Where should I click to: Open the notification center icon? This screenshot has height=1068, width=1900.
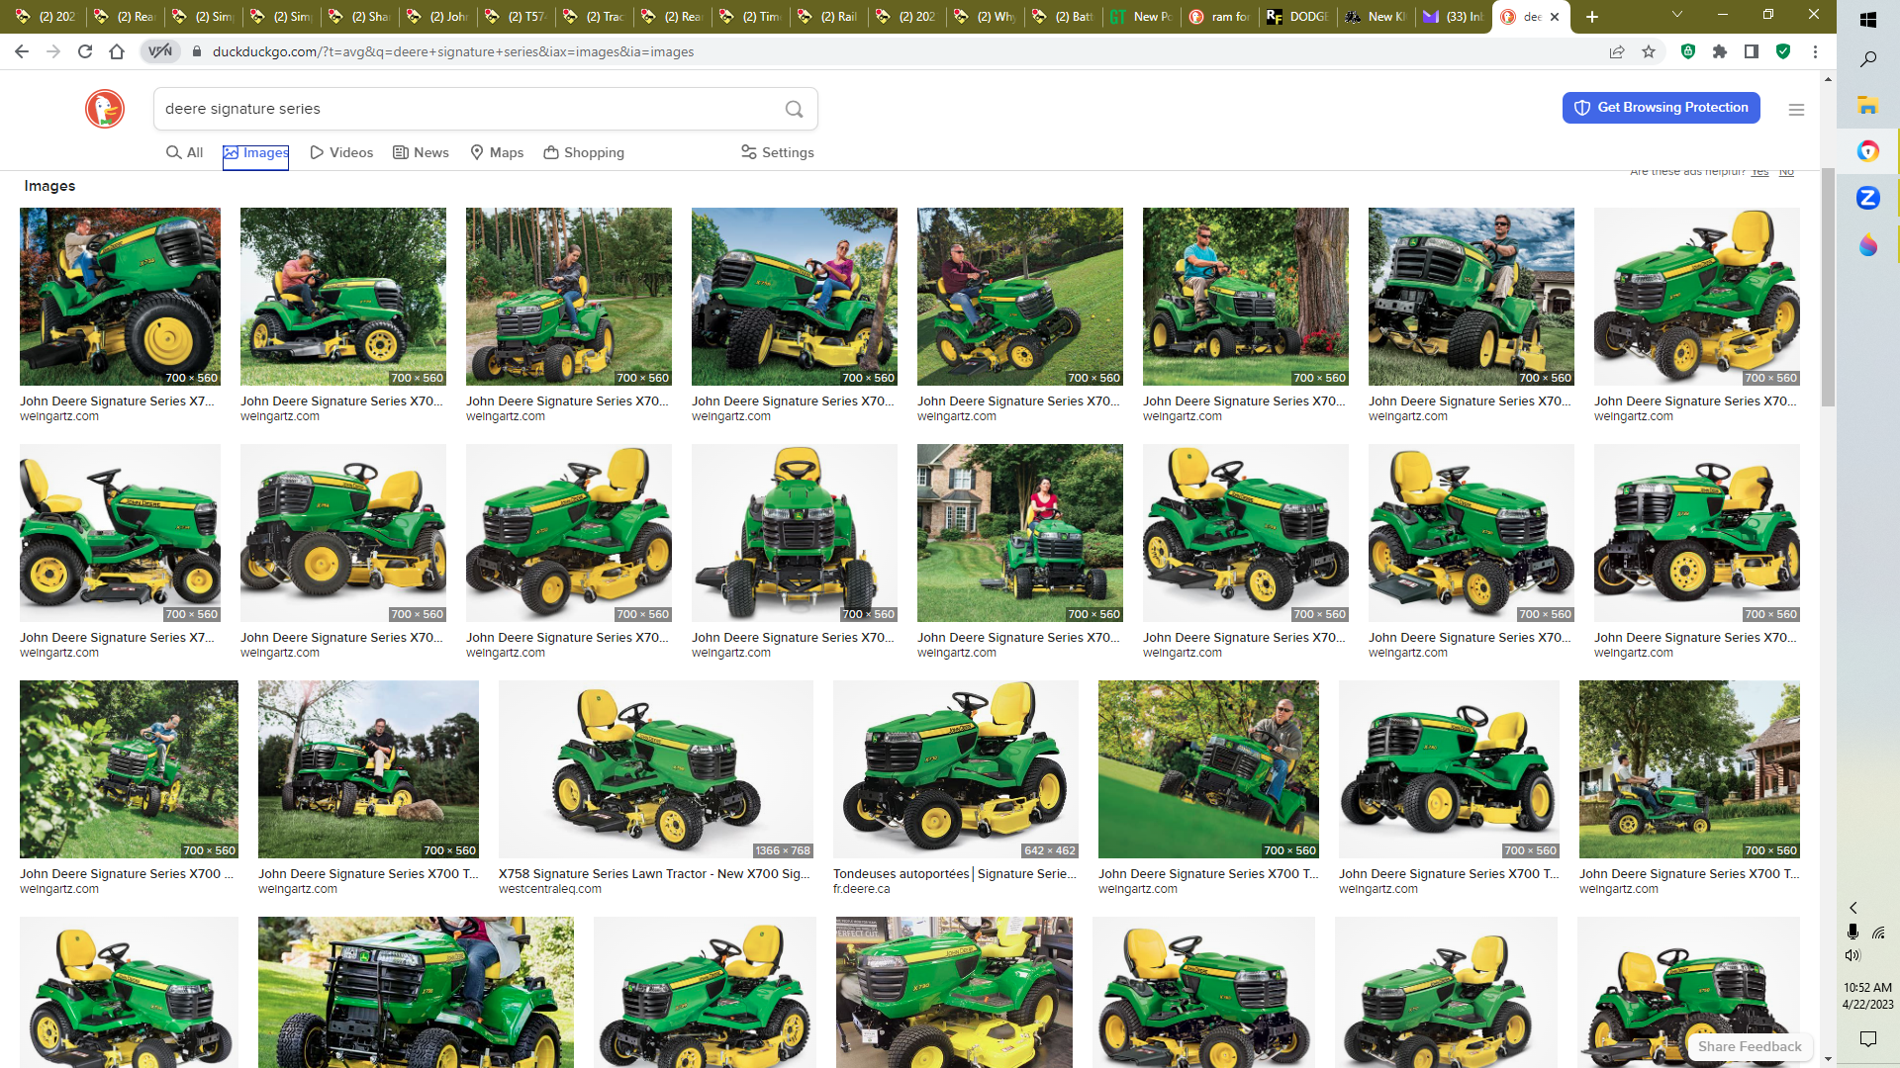point(1868,1038)
